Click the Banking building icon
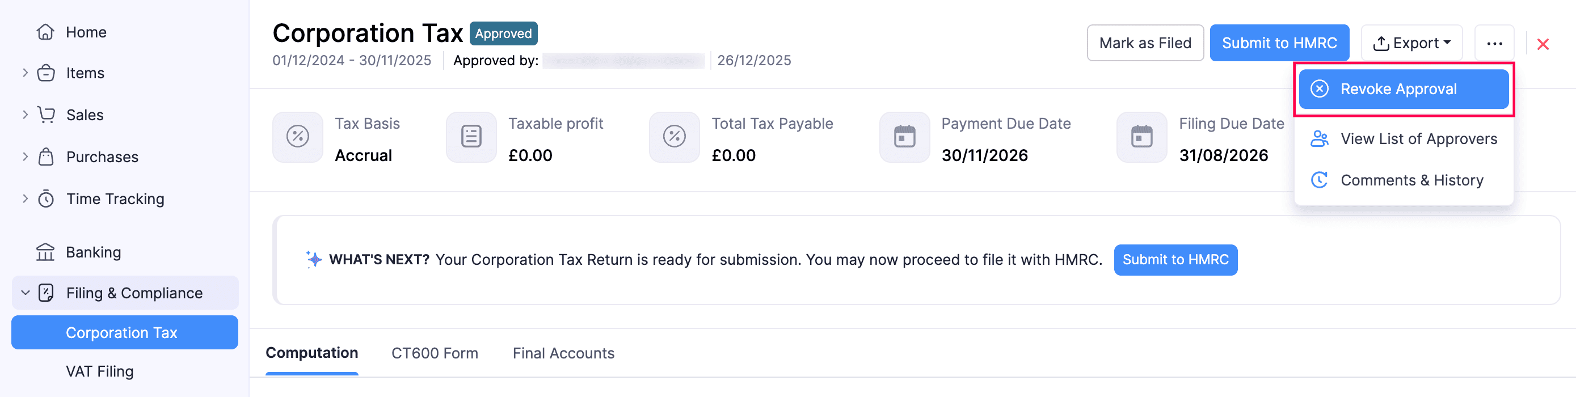Screen dimensions: 1576x397 (45, 252)
